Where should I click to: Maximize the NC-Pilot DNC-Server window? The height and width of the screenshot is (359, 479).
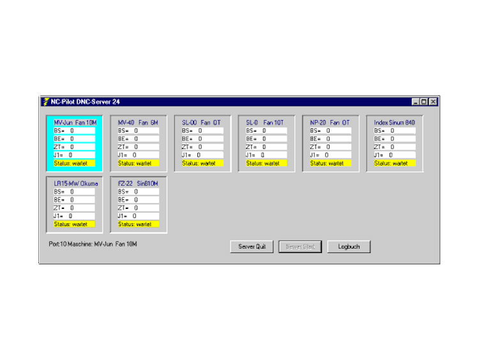pos(424,102)
